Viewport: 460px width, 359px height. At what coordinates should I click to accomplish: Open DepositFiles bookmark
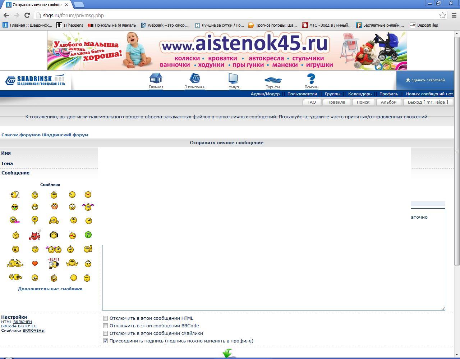[424, 25]
